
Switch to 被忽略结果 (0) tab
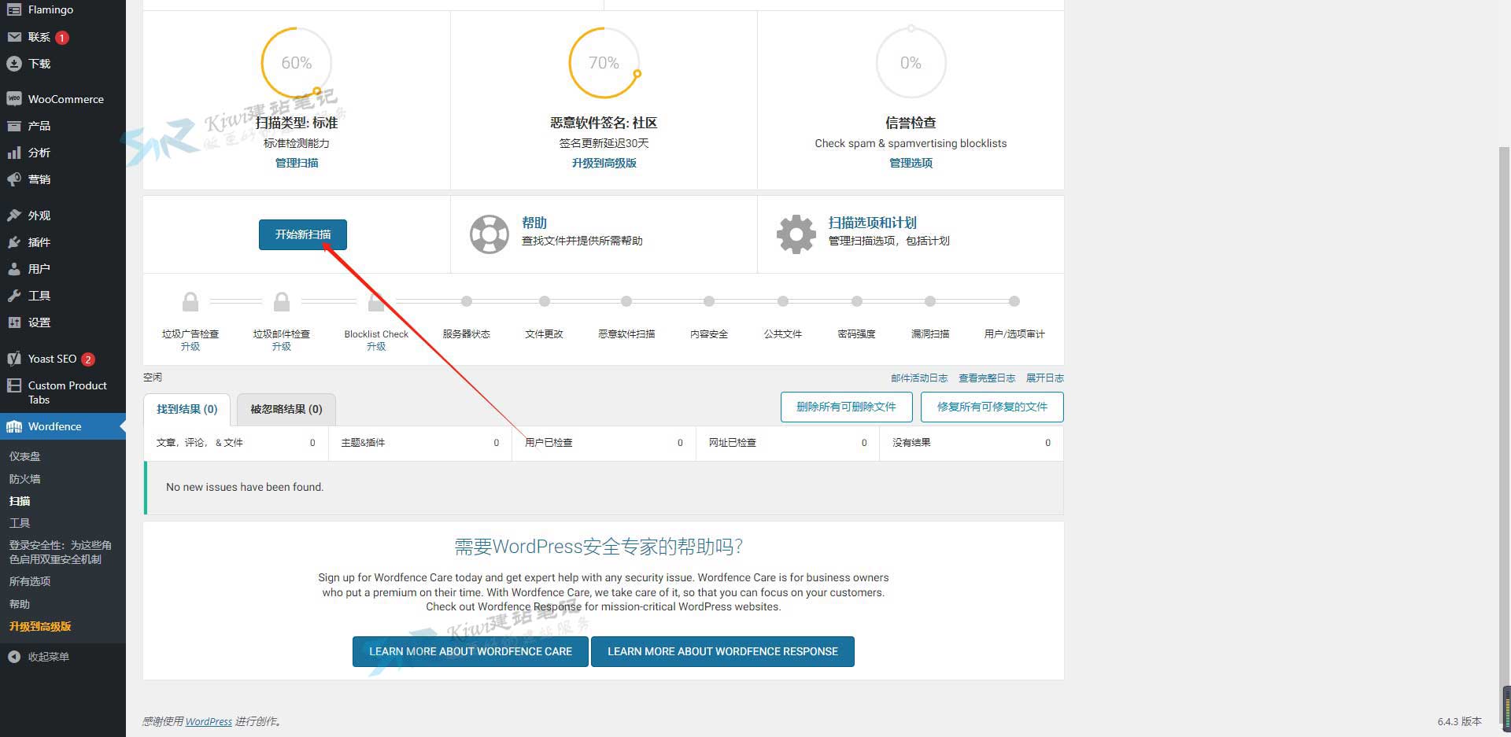click(286, 409)
